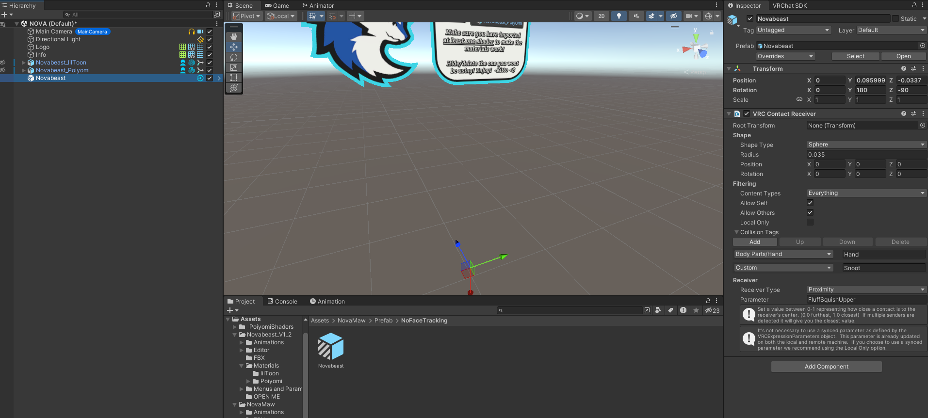The image size is (928, 418).
Task: Switch to Animator tab
Action: click(318, 6)
